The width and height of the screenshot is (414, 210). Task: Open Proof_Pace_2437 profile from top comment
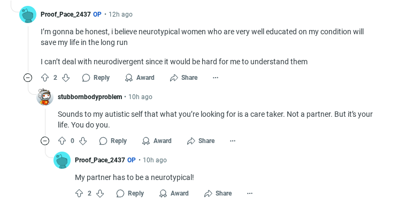[x=65, y=14]
